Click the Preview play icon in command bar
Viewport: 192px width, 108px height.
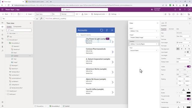[177, 14]
